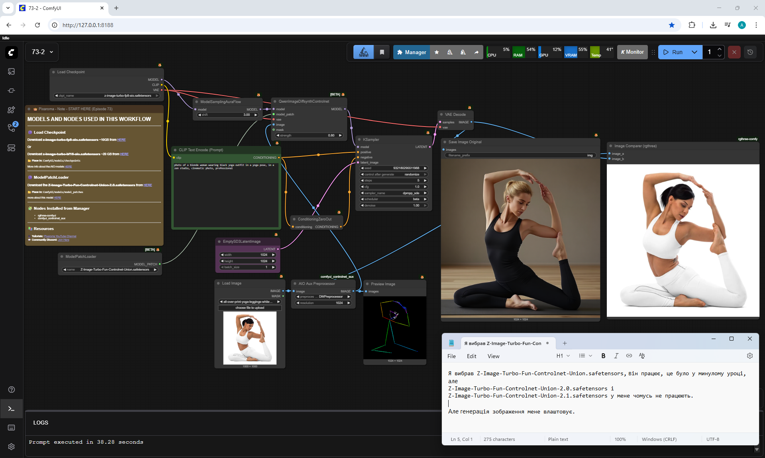Open the Run button dropdown arrow

(694, 52)
